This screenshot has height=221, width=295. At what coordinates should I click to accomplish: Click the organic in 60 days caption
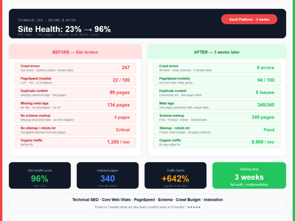pos(175,186)
